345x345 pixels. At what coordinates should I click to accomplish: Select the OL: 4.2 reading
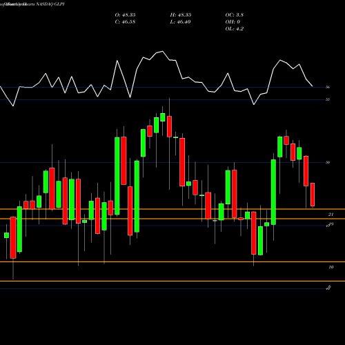(235, 29)
